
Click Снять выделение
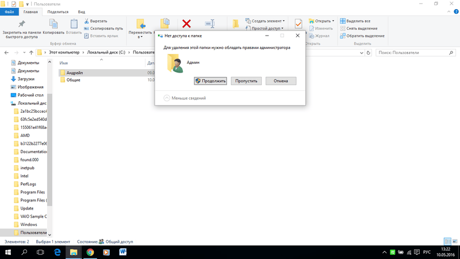tap(359, 28)
